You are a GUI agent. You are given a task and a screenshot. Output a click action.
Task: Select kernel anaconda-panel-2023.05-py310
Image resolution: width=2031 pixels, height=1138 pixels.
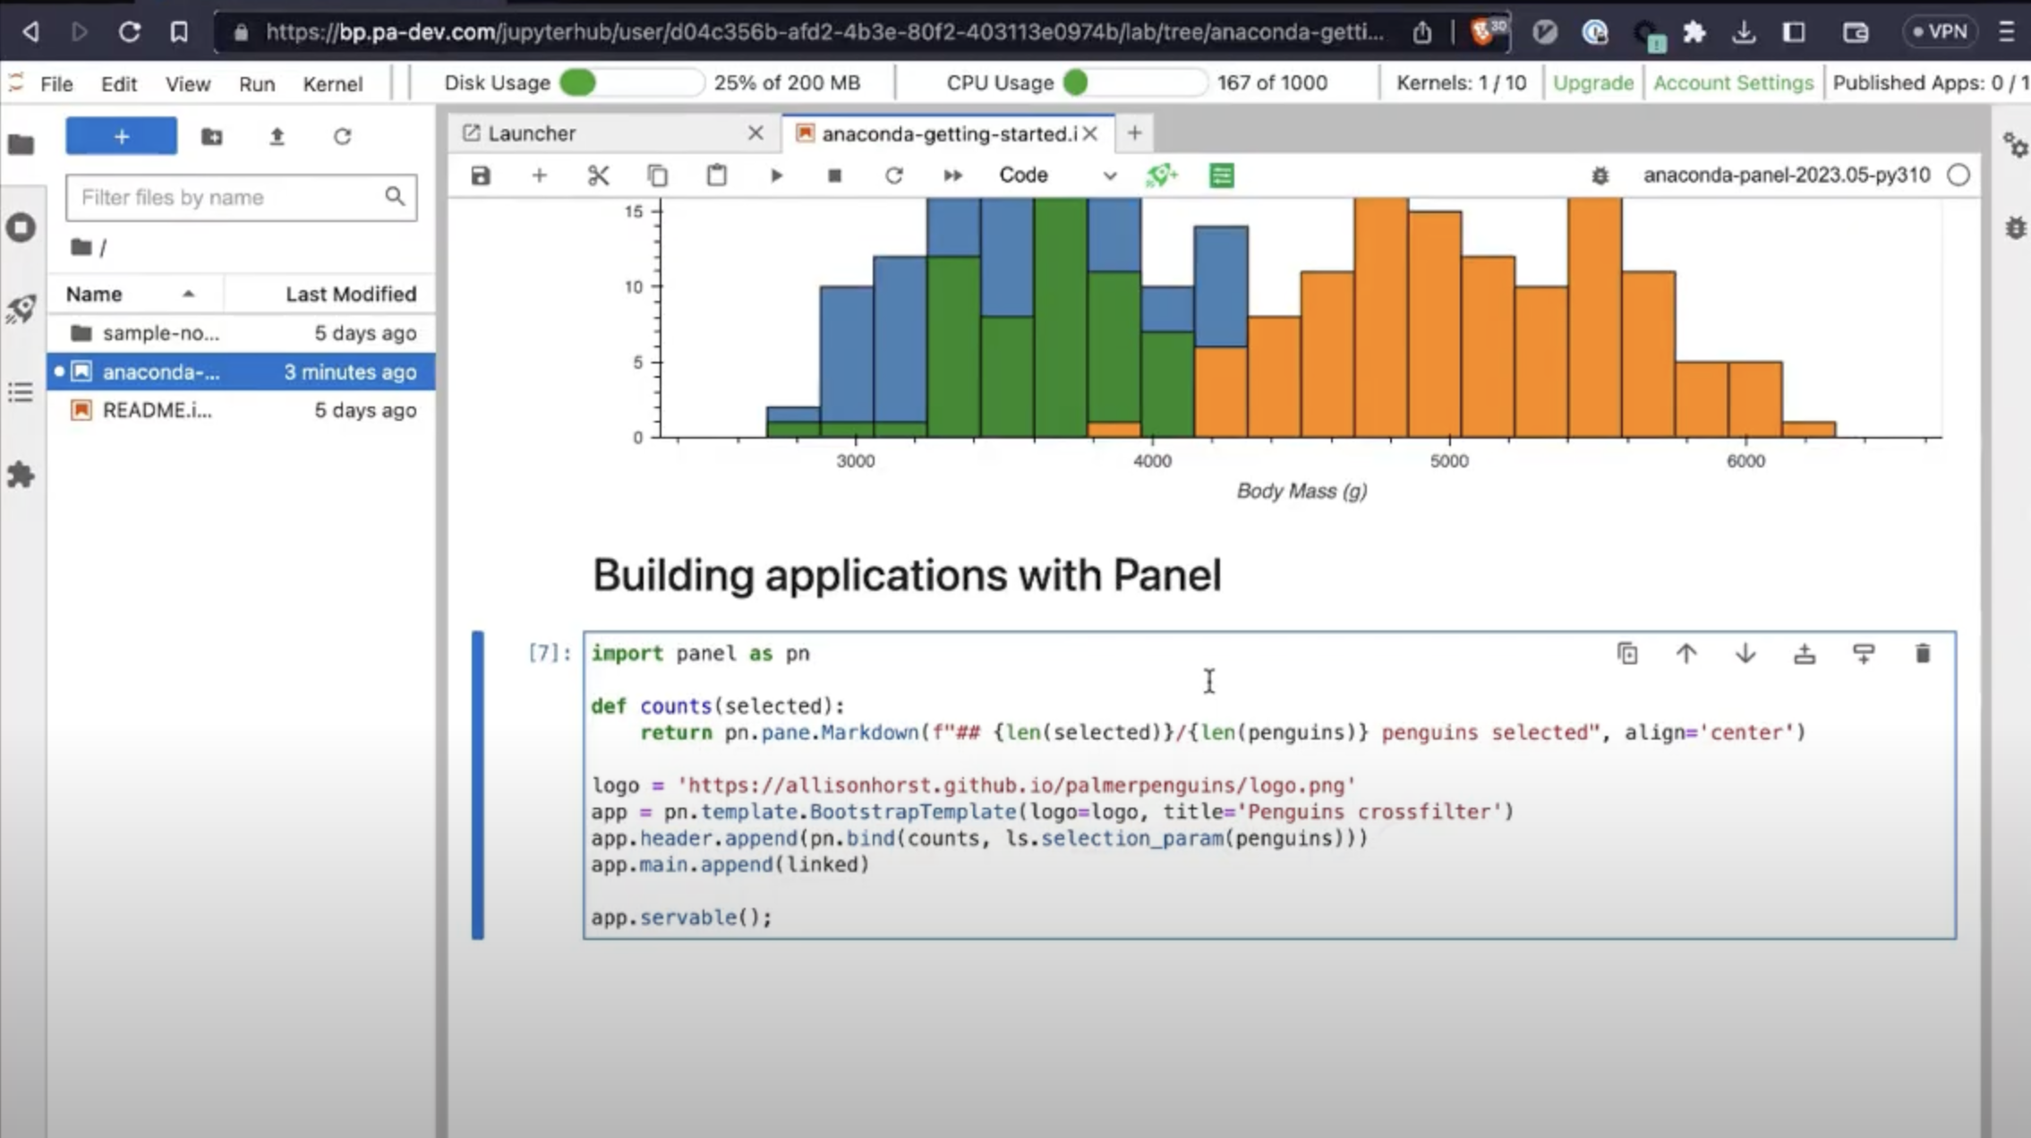(1786, 175)
